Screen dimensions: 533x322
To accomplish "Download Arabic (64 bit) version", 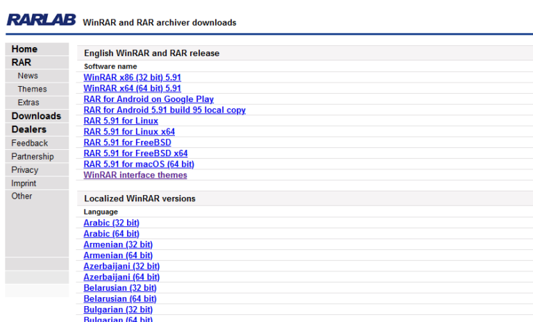I will (x=112, y=234).
